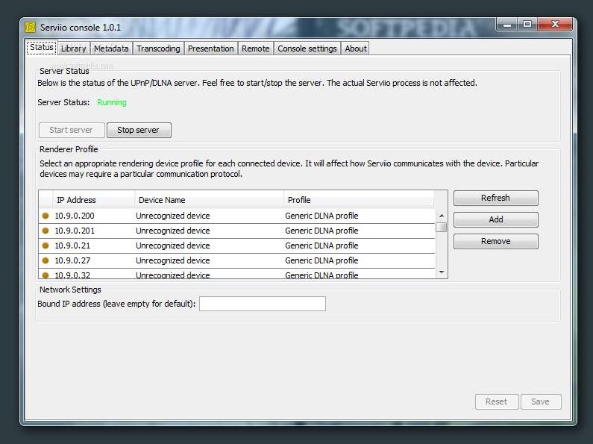
Task: Show the About tab
Action: [356, 49]
